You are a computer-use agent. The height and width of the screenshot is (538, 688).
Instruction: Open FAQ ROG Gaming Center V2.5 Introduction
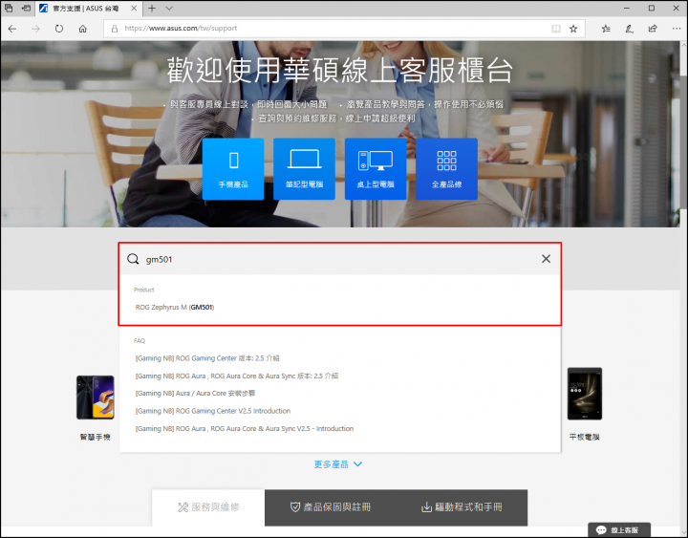213,411
